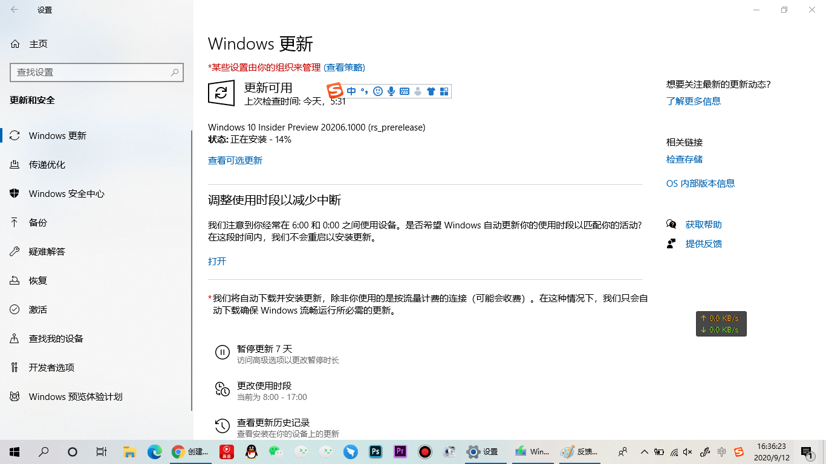
Task: Click microphone voice input on IME bar
Action: 391,91
